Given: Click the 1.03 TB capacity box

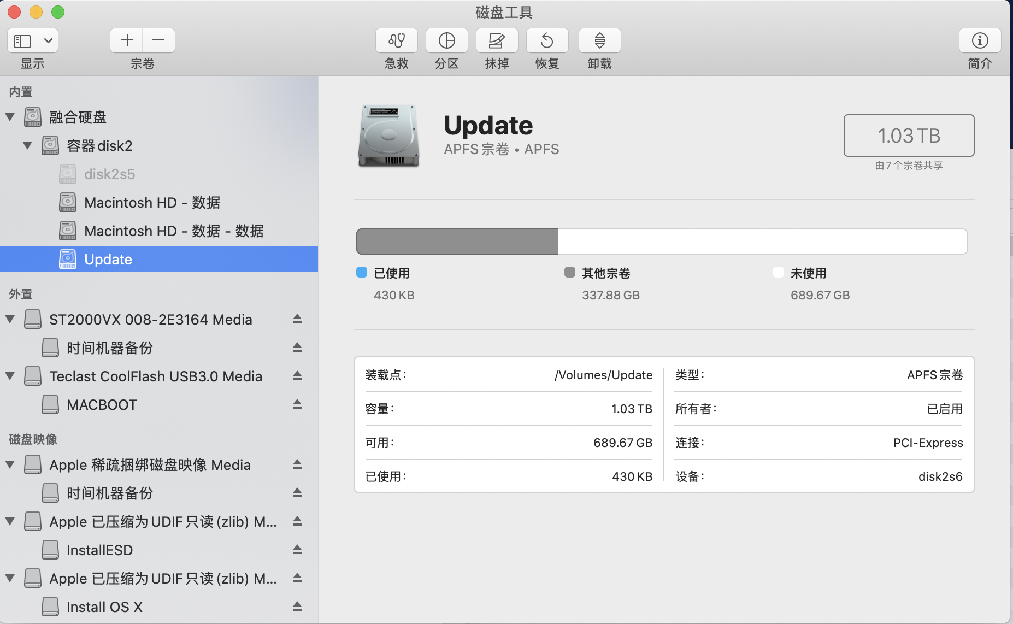Looking at the screenshot, I should (909, 136).
